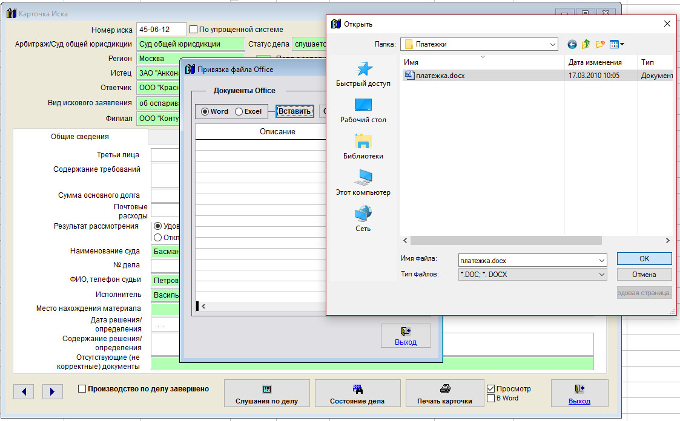Enable the В Word checkbox
680x421 pixels.
491,399
